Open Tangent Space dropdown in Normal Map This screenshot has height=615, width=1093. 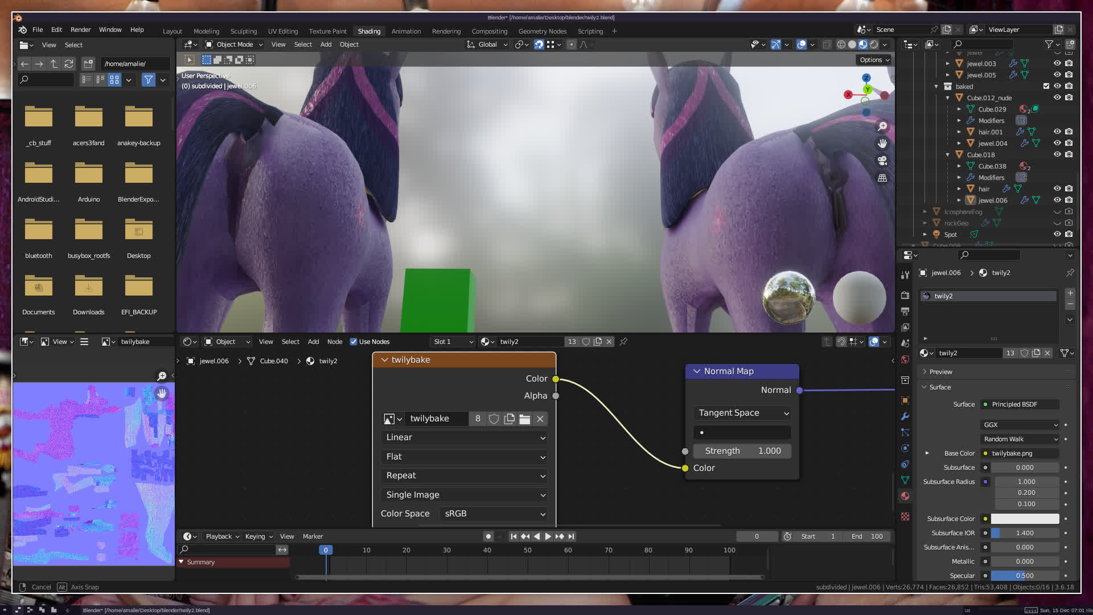pyautogui.click(x=742, y=413)
